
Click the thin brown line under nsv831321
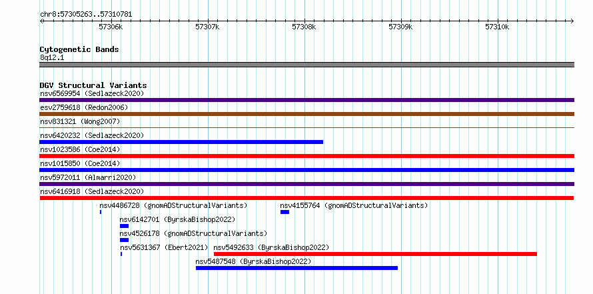click(306, 127)
